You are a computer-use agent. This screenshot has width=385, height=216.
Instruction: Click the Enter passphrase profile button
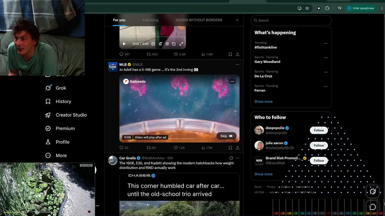pyautogui.click(x=361, y=8)
